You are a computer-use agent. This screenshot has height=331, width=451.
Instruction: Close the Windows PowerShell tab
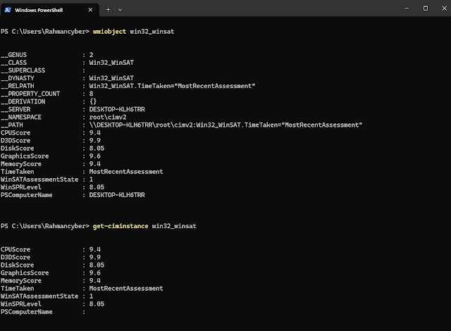pos(90,10)
